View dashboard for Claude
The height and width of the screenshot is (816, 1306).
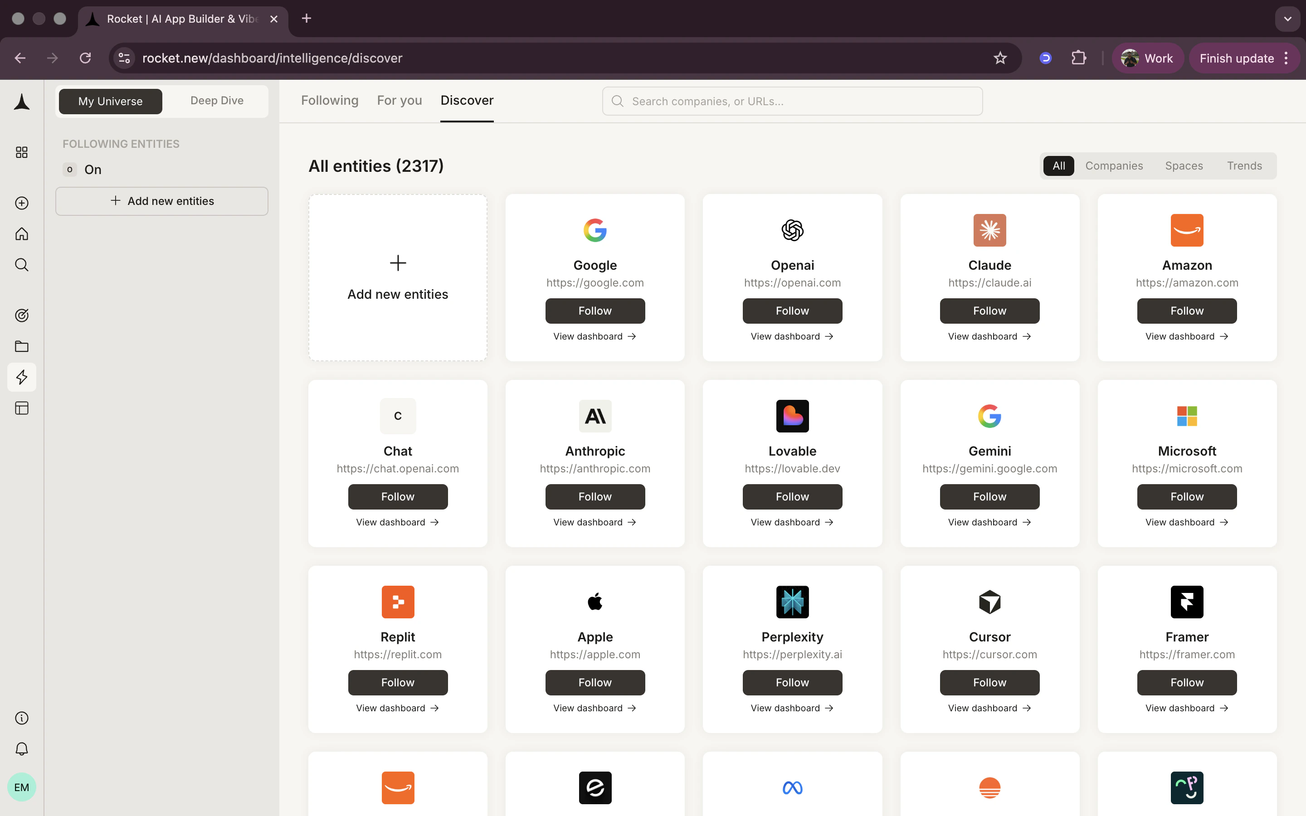point(989,336)
